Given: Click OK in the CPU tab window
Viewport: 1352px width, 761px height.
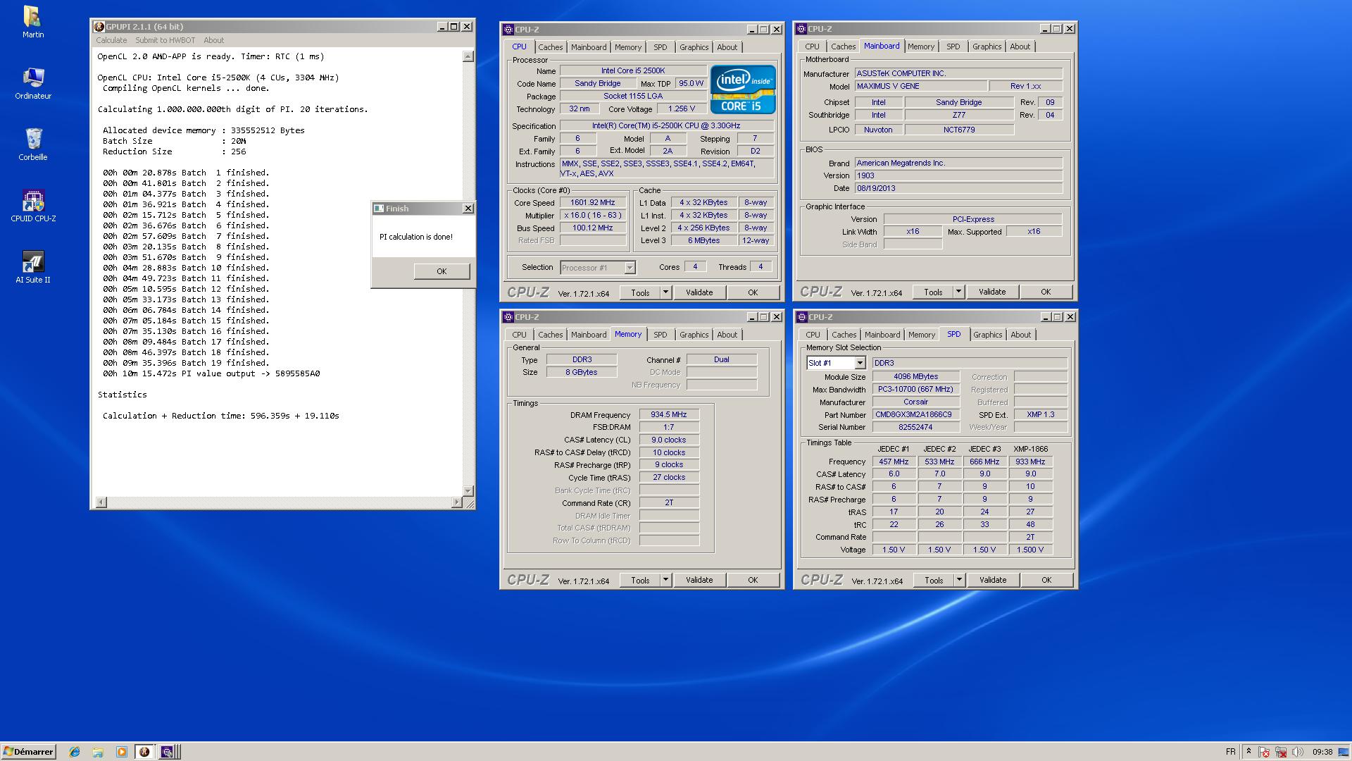Looking at the screenshot, I should tap(753, 292).
